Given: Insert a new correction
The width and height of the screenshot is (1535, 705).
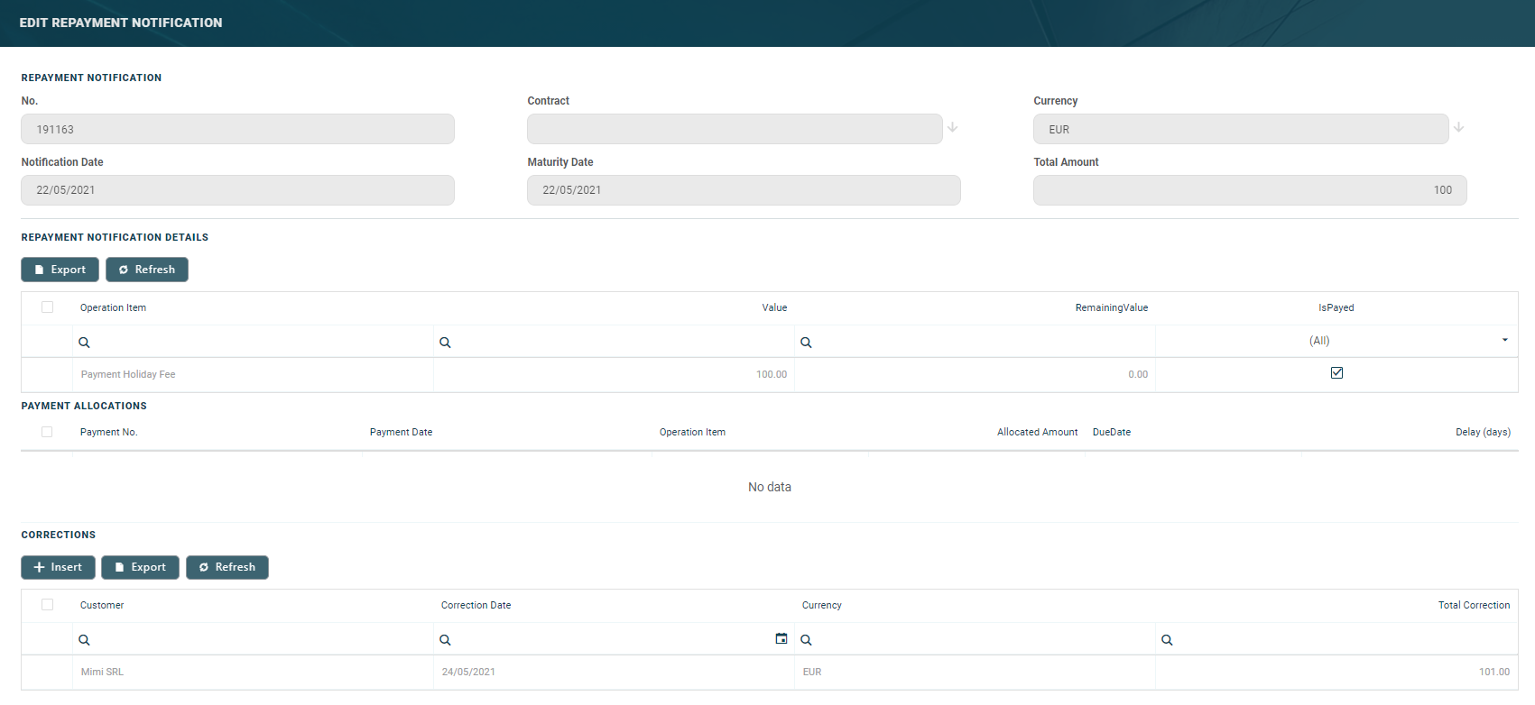Looking at the screenshot, I should click(58, 567).
